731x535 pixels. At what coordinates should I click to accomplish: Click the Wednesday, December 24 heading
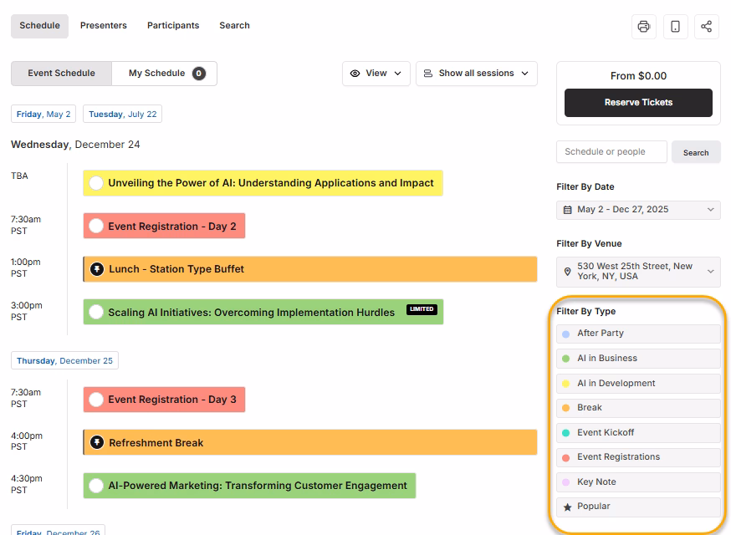pos(75,145)
